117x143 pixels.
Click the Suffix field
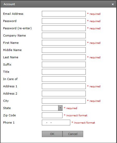click(64, 65)
